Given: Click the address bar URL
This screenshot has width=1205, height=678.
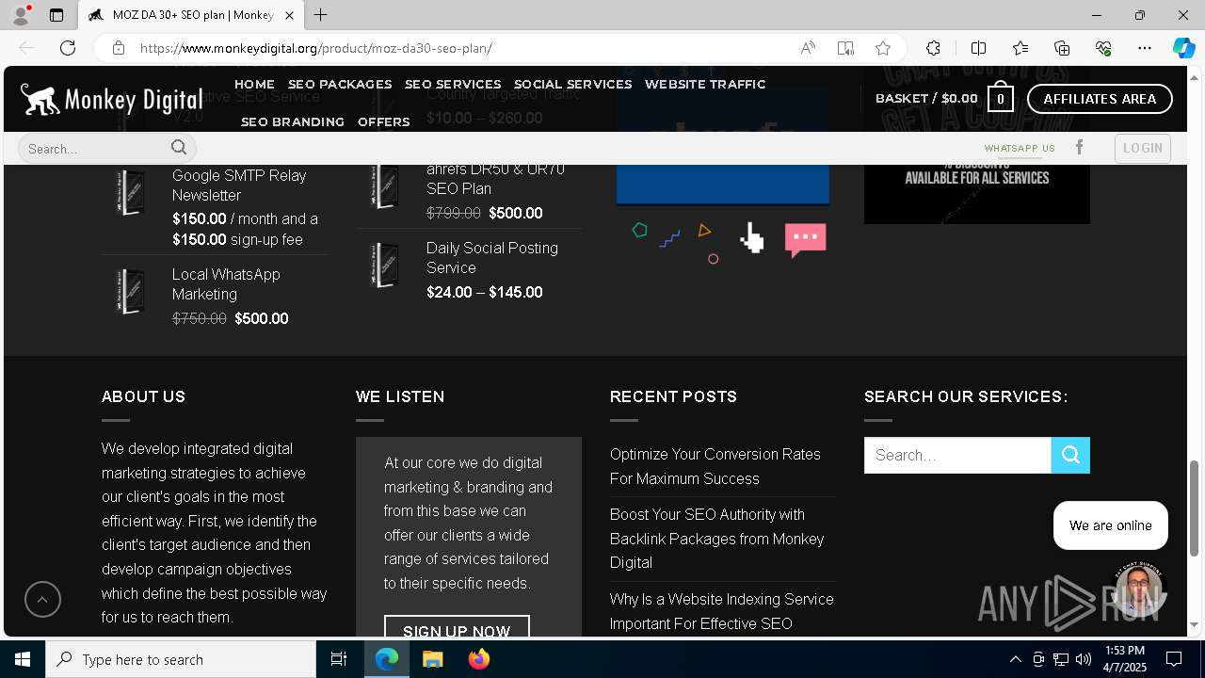Looking at the screenshot, I should coord(316,48).
